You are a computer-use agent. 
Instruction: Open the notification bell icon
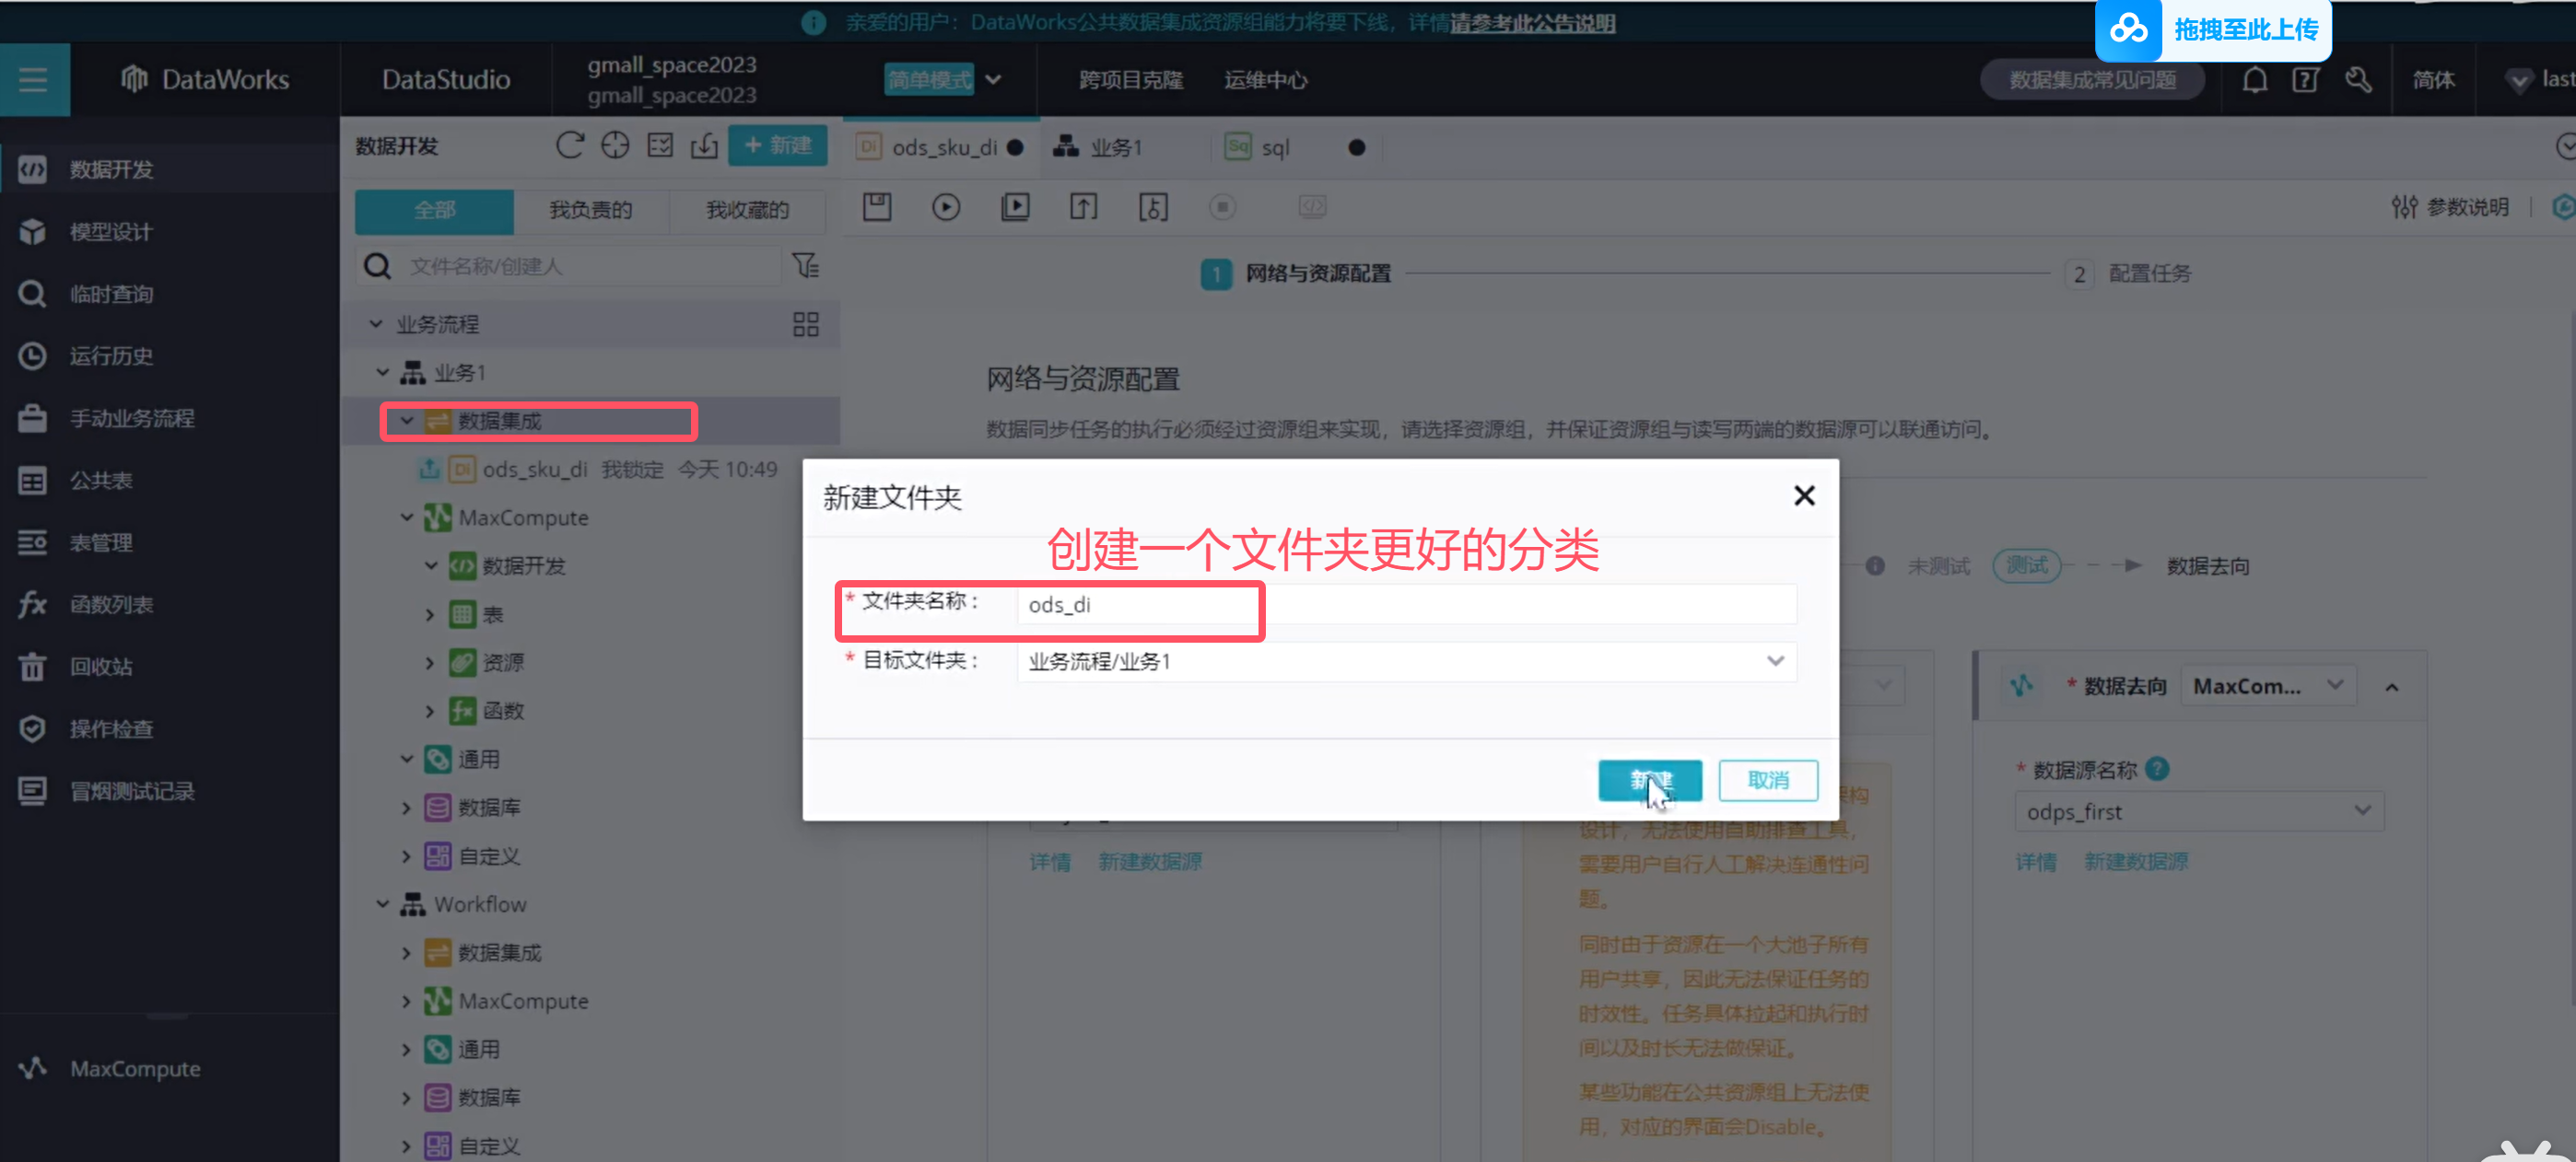pos(2254,80)
